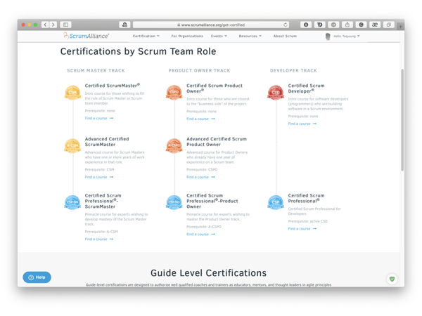Click the CSM gold badge icon

coord(72,93)
